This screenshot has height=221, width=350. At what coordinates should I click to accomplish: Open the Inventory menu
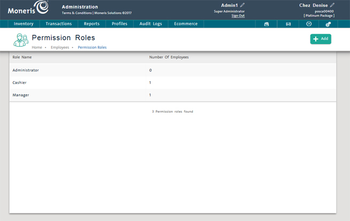(24, 24)
